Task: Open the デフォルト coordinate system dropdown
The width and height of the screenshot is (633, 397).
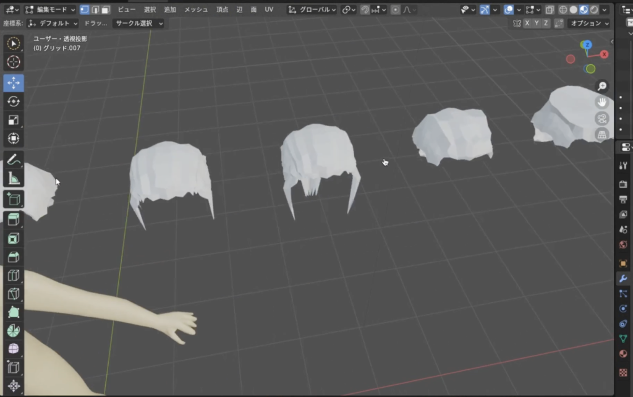Action: click(53, 23)
